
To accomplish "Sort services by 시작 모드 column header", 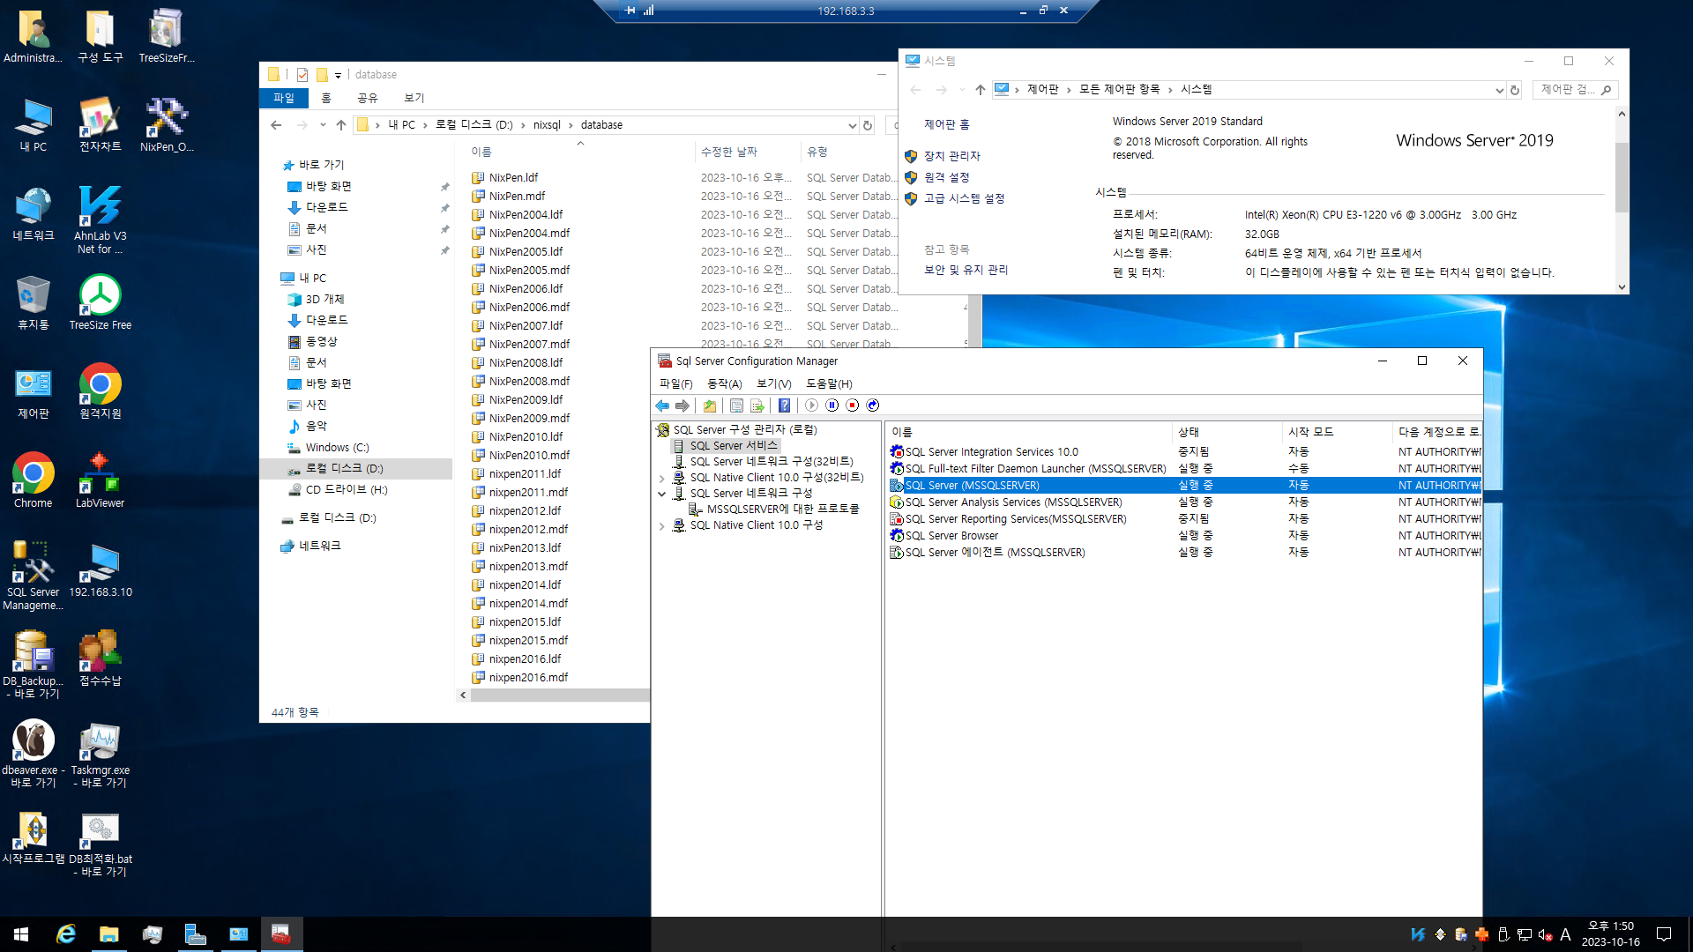I will (x=1337, y=432).
